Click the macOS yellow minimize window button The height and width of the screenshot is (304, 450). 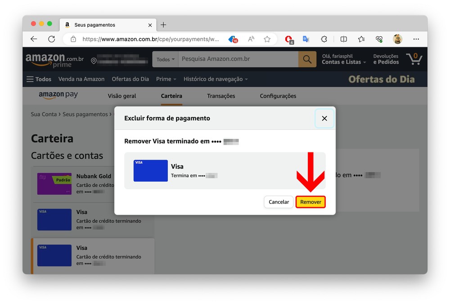coord(41,23)
